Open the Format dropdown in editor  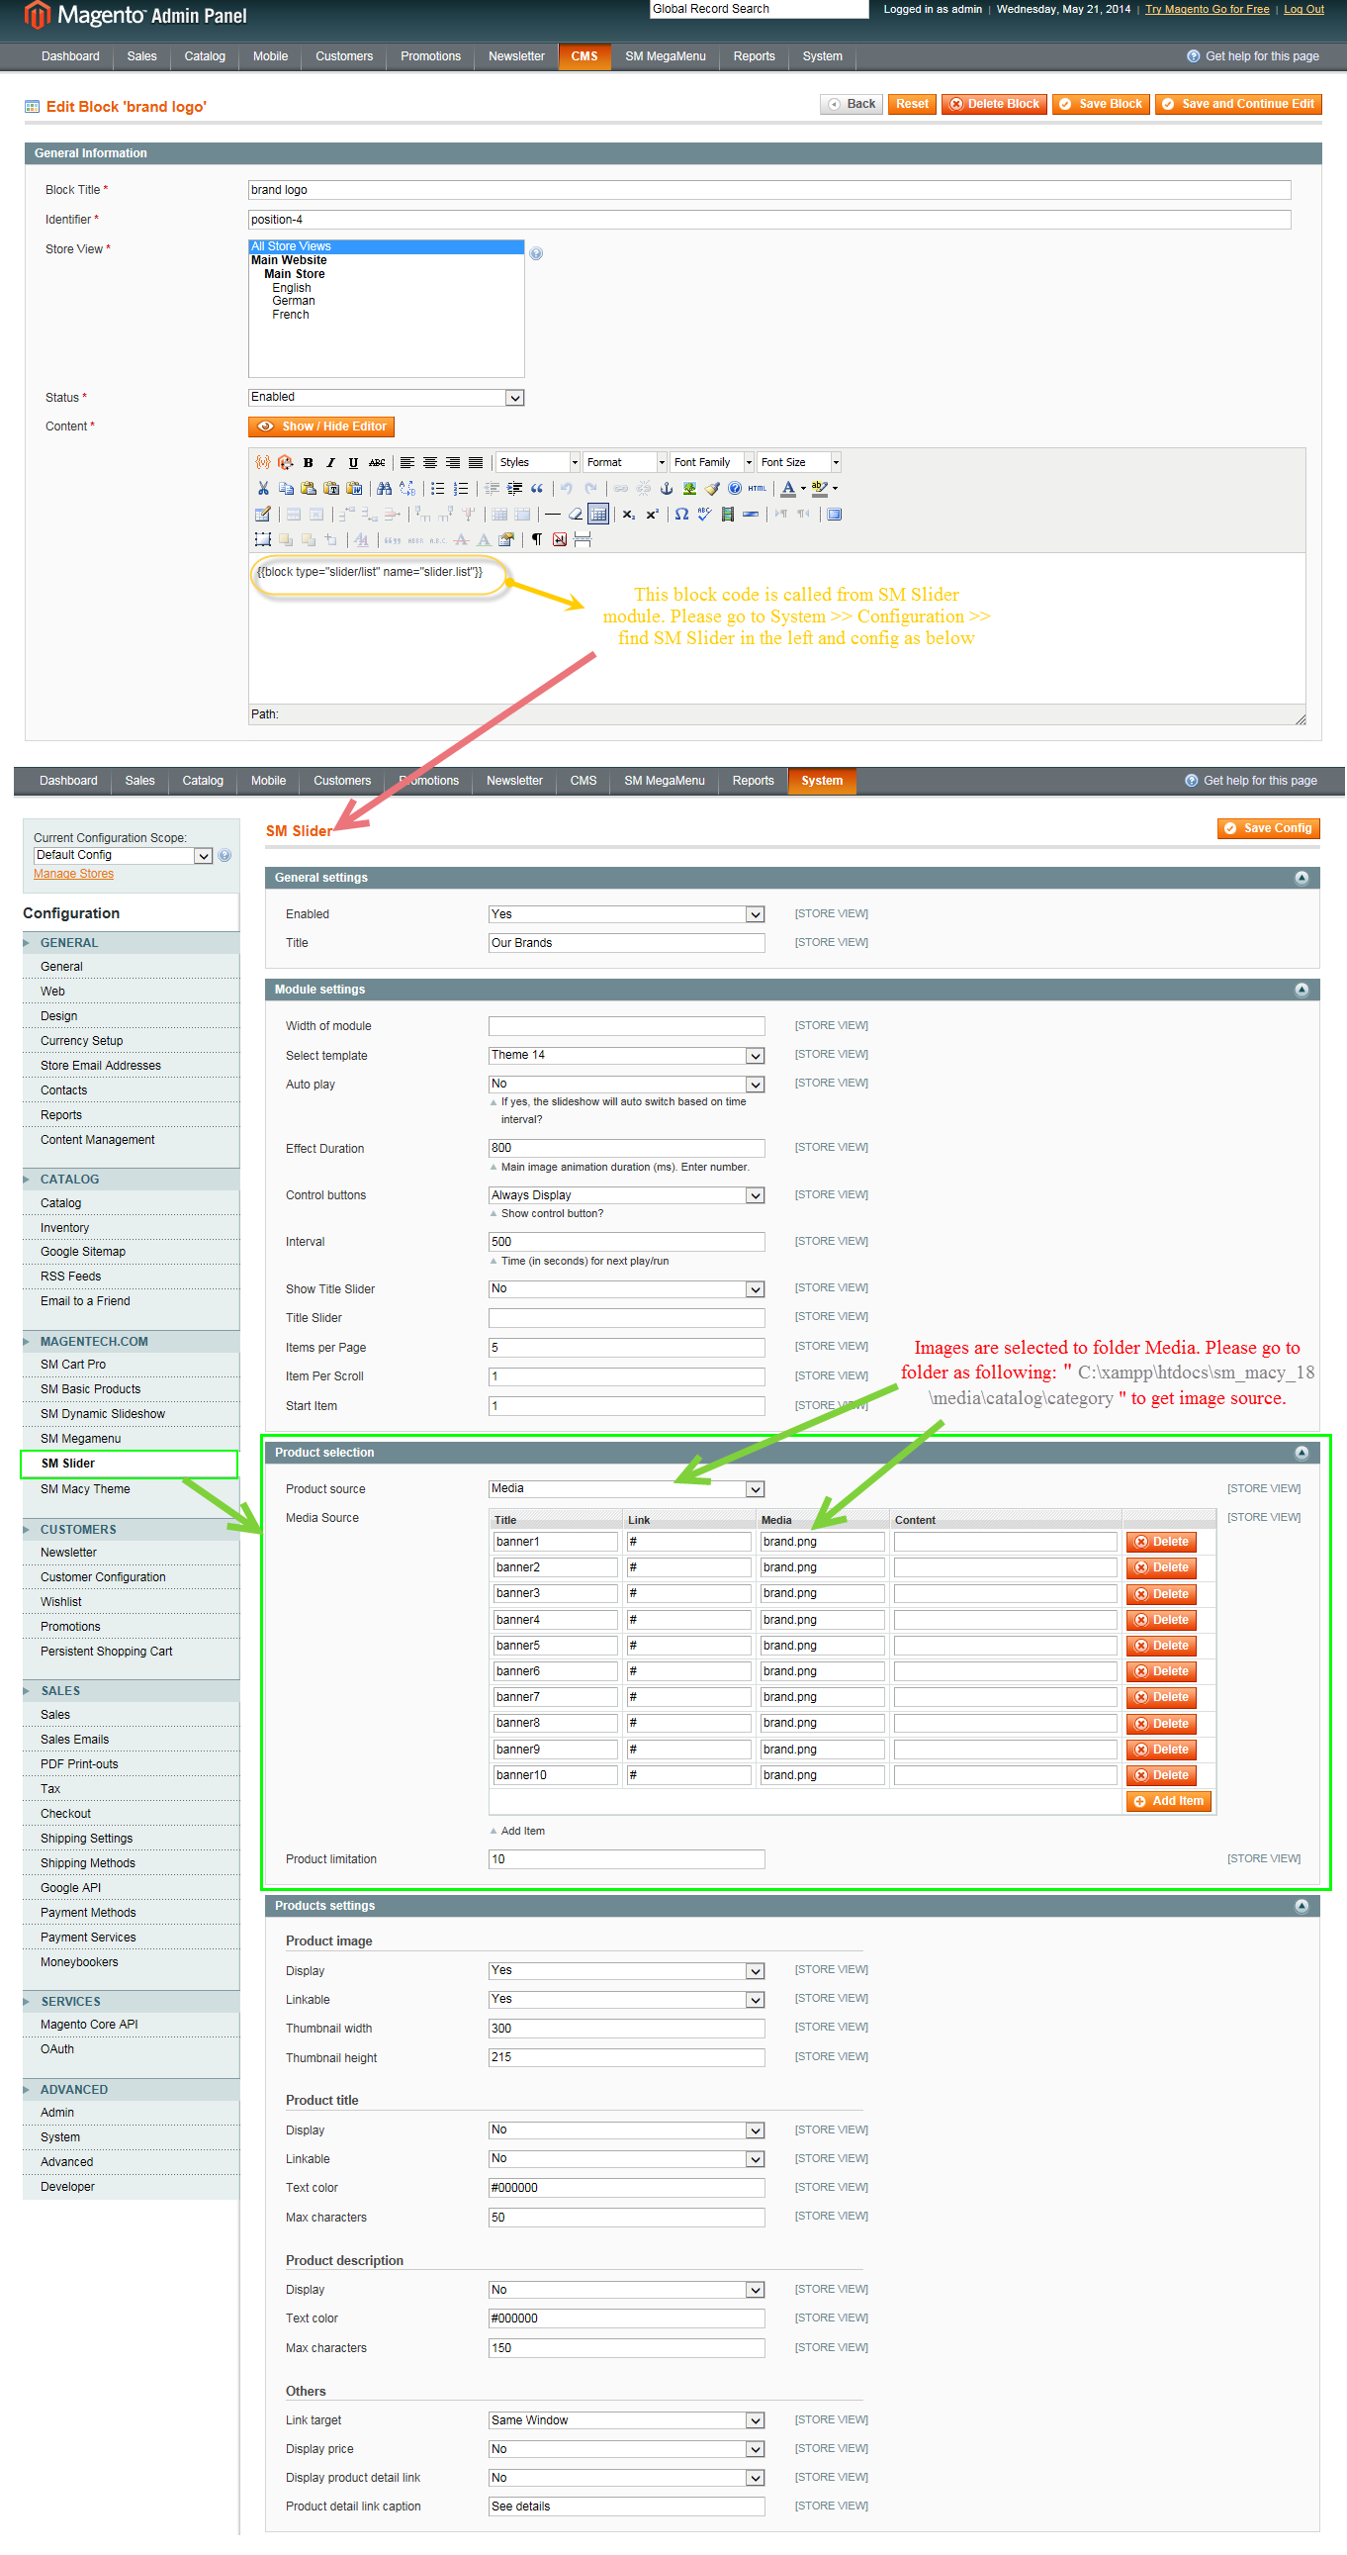pos(624,462)
